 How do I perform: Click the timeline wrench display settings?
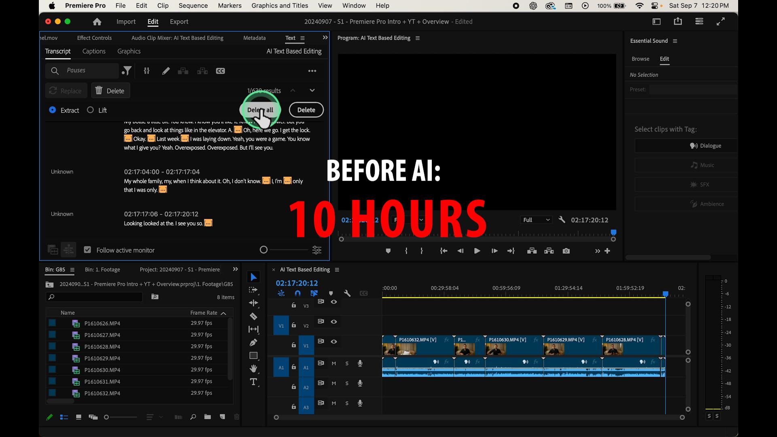347,293
